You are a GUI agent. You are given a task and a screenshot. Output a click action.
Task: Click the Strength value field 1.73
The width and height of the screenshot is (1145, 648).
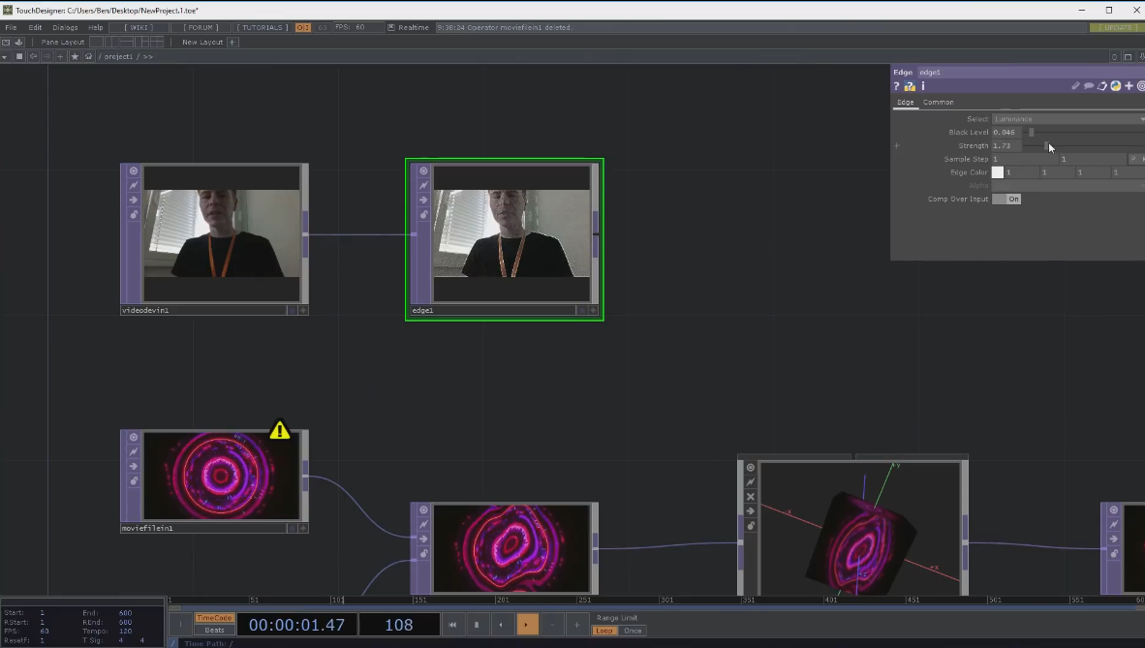[1006, 146]
